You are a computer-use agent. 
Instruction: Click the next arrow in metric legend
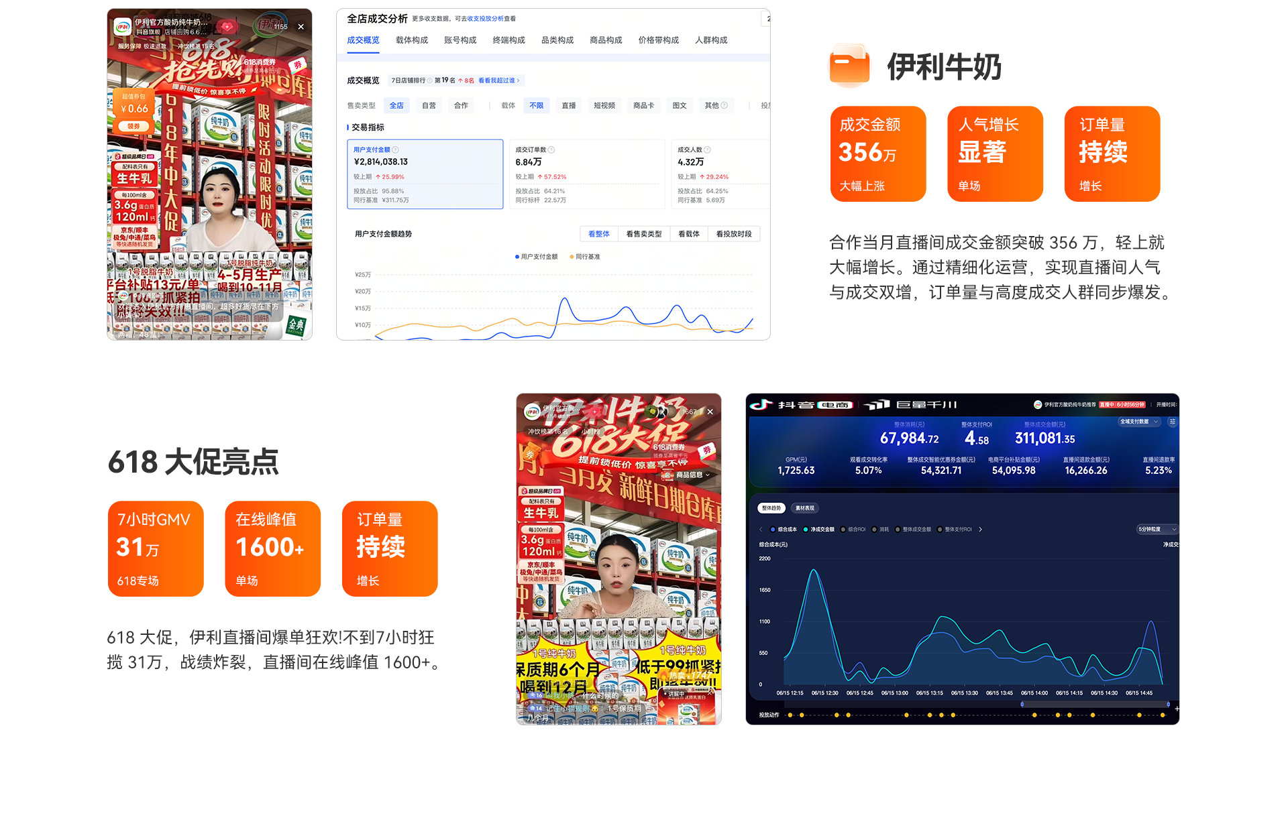[980, 530]
